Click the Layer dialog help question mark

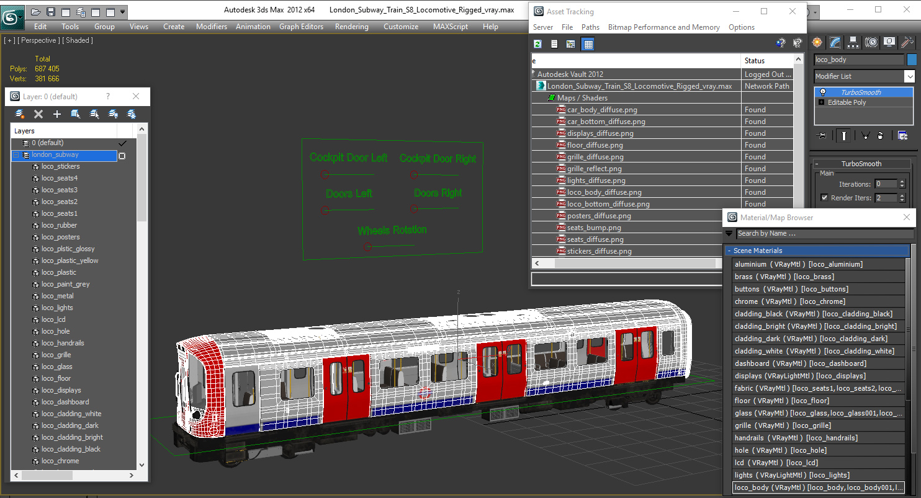pyautogui.click(x=107, y=97)
